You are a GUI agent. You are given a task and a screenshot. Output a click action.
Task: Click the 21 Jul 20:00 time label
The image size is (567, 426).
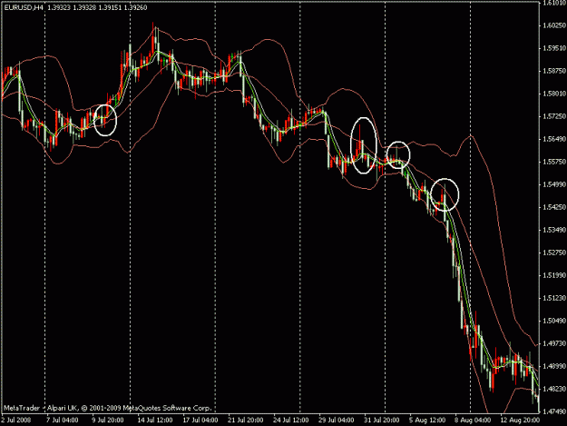pyautogui.click(x=246, y=421)
